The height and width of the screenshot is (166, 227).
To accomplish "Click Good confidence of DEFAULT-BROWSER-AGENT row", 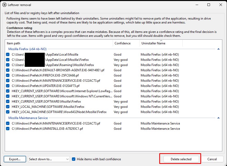I will (x=118, y=70).
